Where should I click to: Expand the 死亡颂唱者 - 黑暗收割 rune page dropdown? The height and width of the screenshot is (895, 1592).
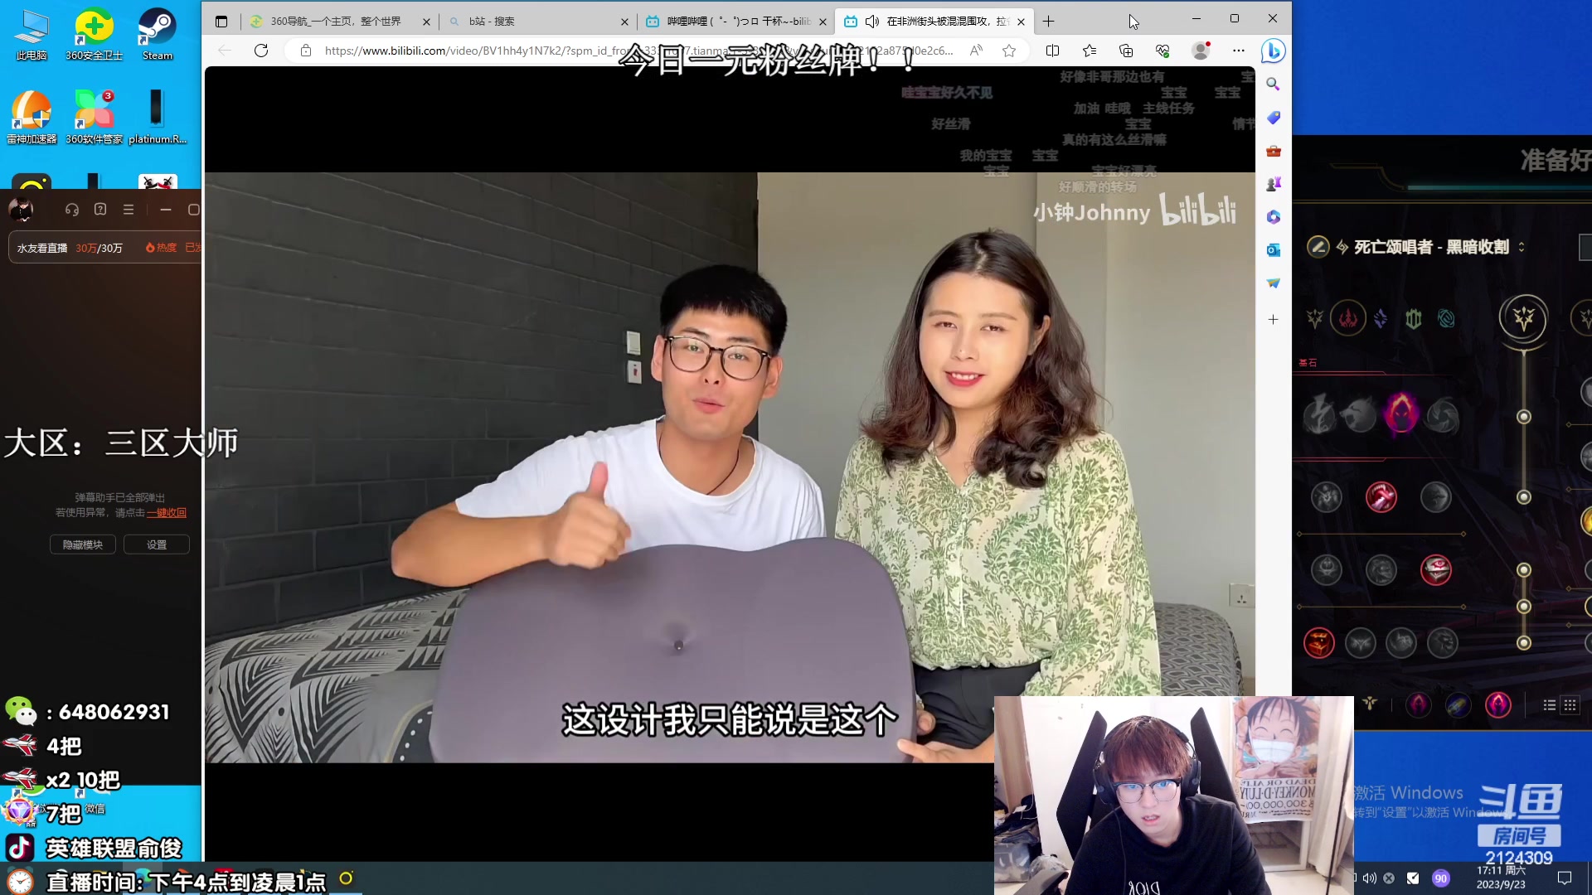[x=1521, y=247]
